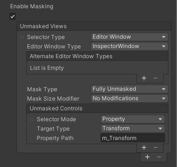Add an Alternate Editor Window Type entry
177x167 pixels.
(144, 78)
